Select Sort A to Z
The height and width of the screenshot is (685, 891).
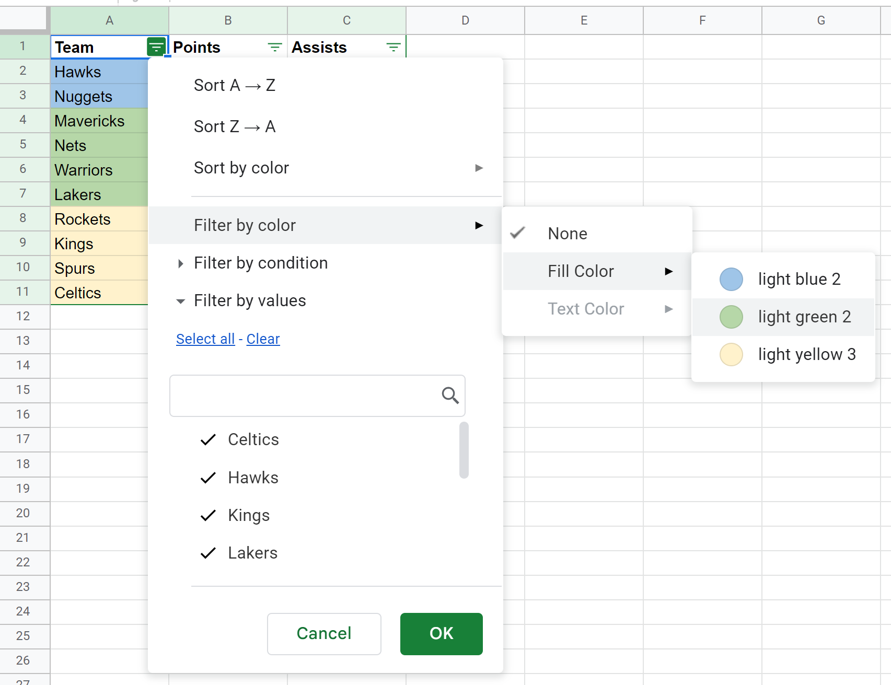coord(235,85)
